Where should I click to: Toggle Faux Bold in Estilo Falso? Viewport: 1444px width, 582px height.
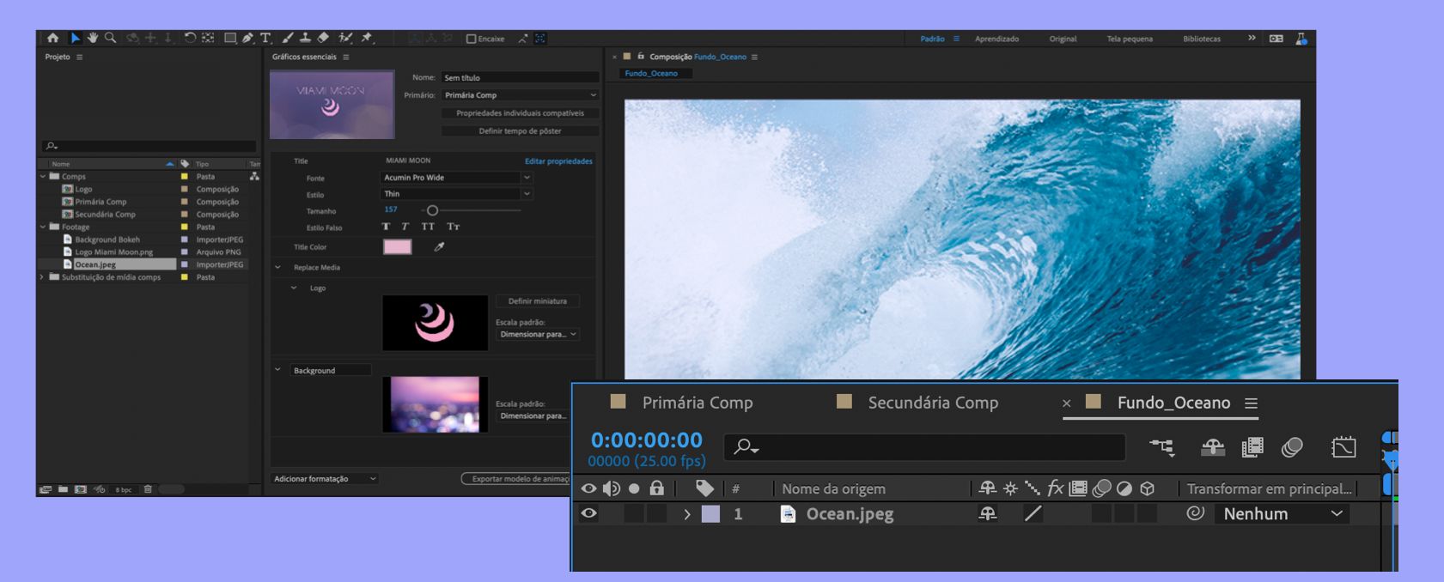click(386, 227)
